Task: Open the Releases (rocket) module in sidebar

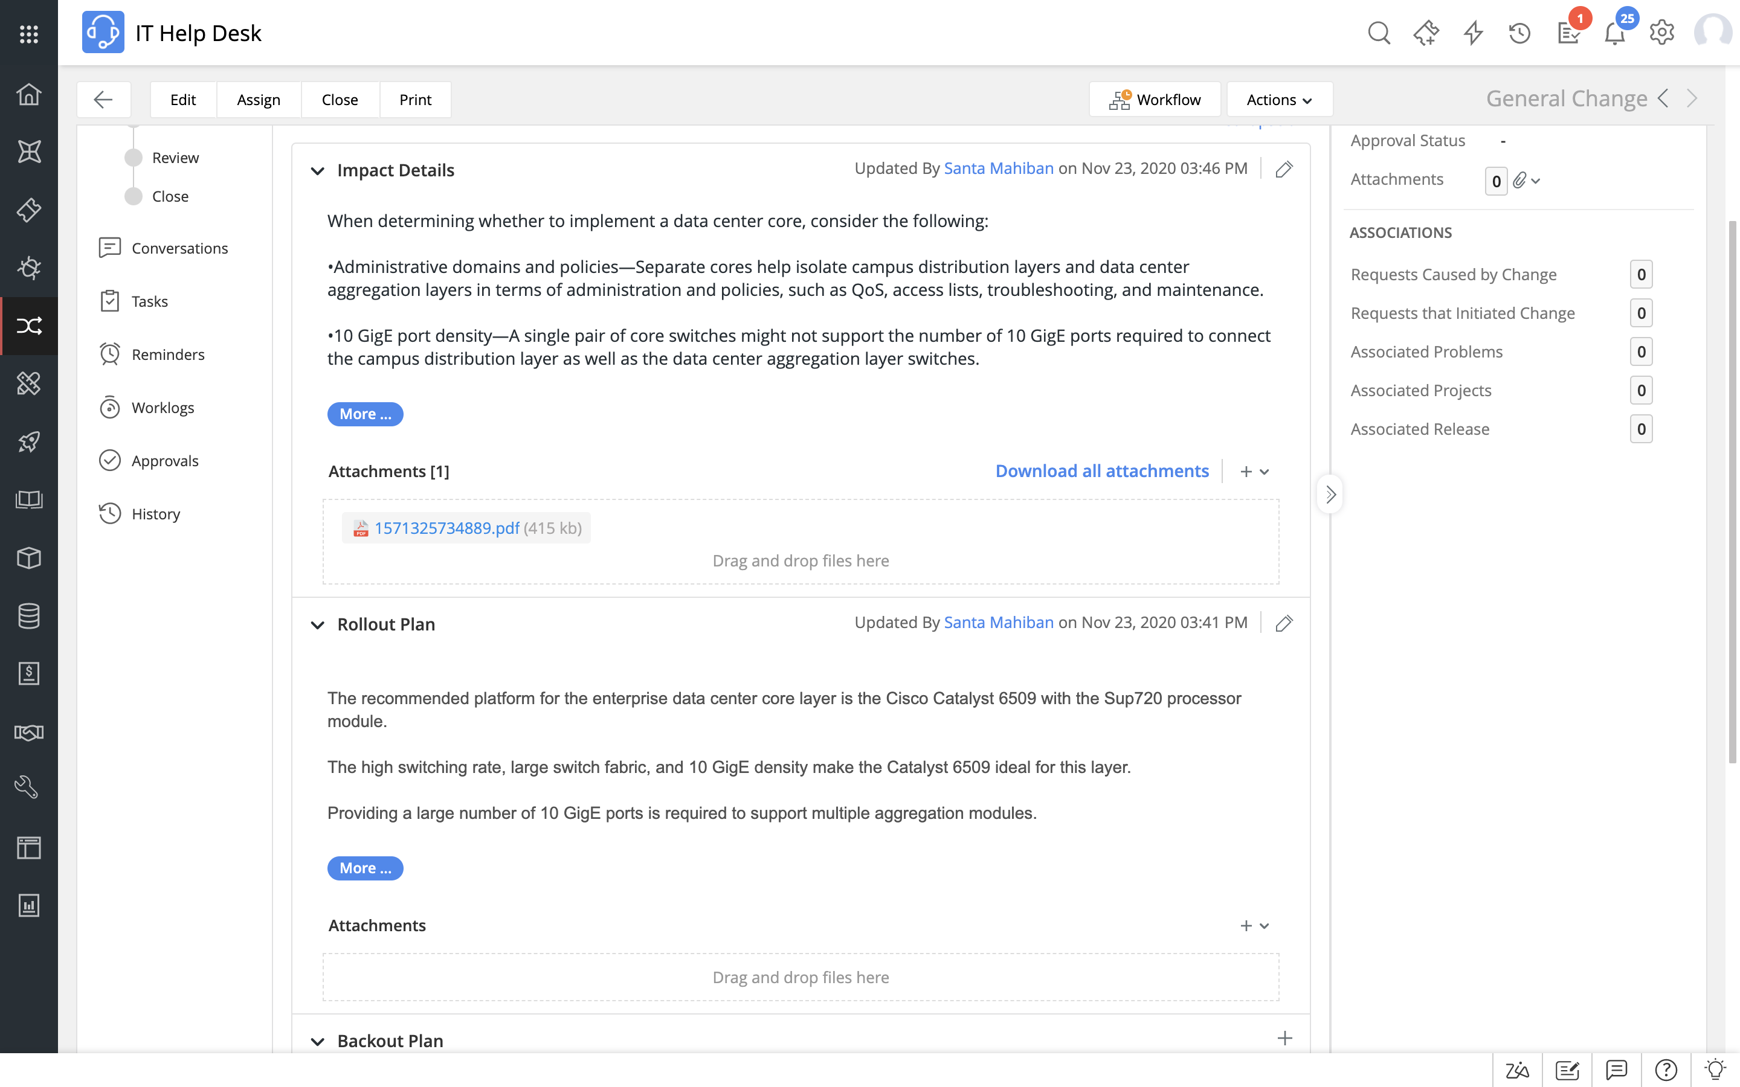Action: click(29, 441)
